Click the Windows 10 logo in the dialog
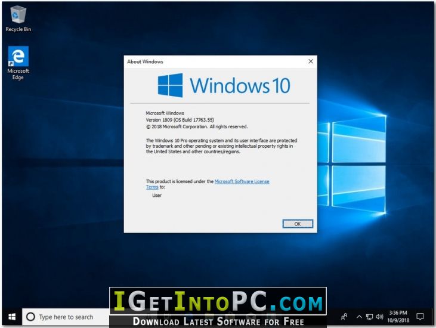The width and height of the screenshot is (436, 328). click(224, 85)
